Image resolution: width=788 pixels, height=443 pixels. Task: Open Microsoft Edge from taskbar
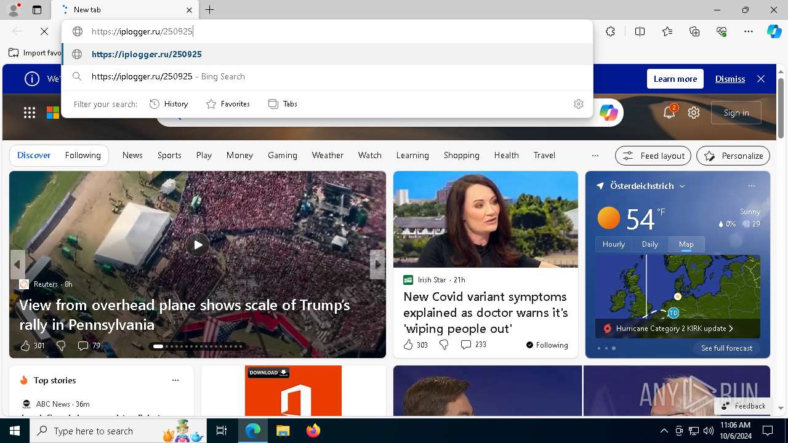click(253, 431)
